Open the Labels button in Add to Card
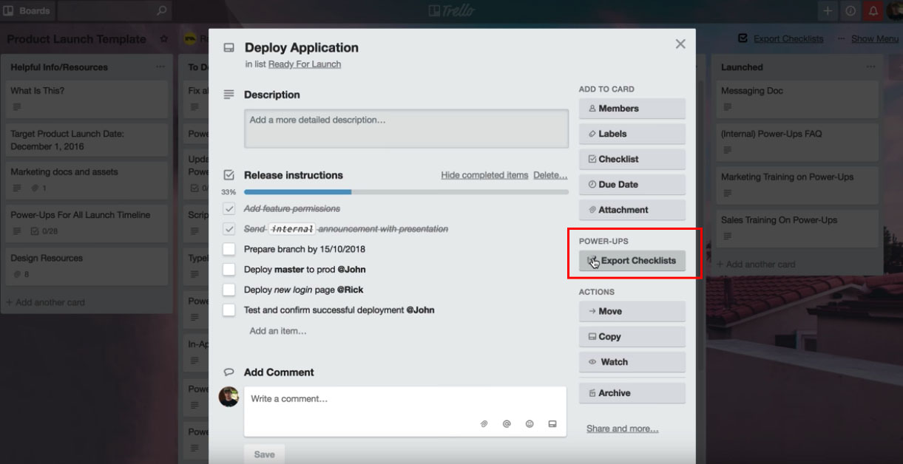903x464 pixels. pyautogui.click(x=632, y=134)
